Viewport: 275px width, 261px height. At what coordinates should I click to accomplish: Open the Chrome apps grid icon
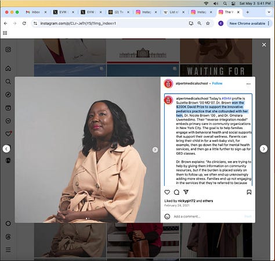pyautogui.click(x=5, y=33)
